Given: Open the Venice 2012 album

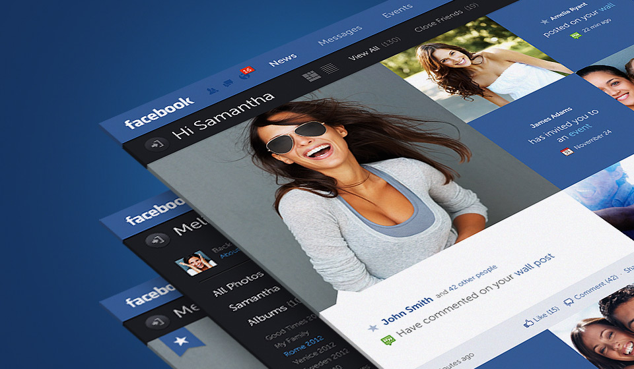Looking at the screenshot, I should [x=315, y=352].
